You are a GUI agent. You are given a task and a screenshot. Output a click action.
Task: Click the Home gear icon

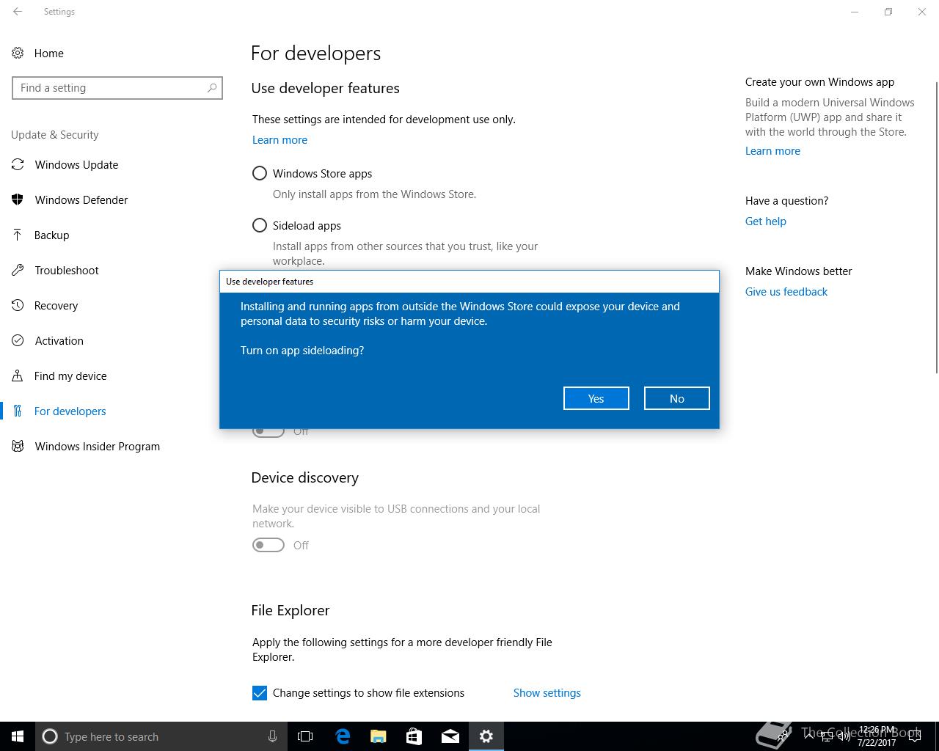tap(18, 53)
